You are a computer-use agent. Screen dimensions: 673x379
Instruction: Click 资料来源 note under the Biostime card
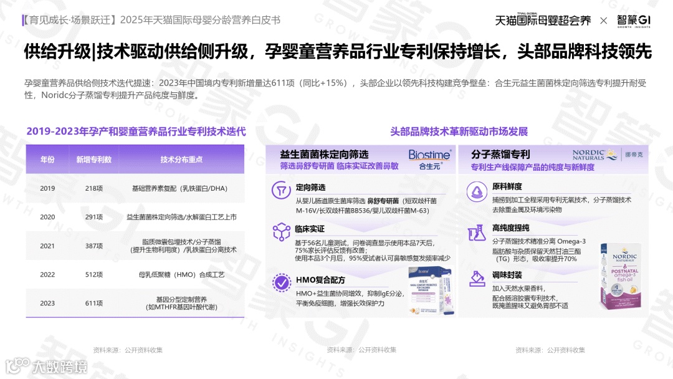[x=361, y=350]
